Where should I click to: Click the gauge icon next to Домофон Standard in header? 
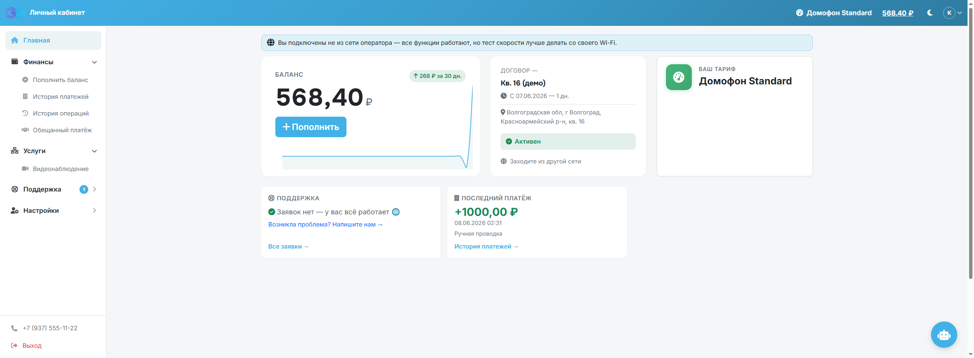click(799, 13)
